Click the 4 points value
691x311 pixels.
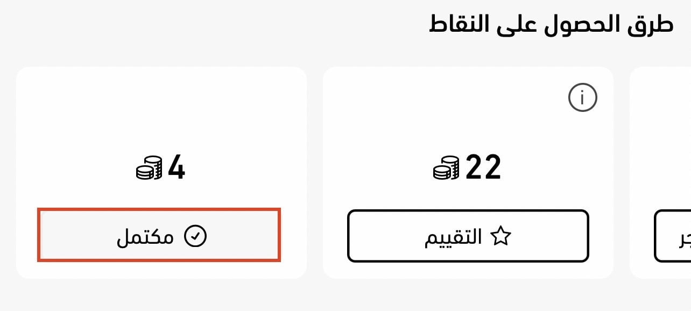(x=177, y=167)
